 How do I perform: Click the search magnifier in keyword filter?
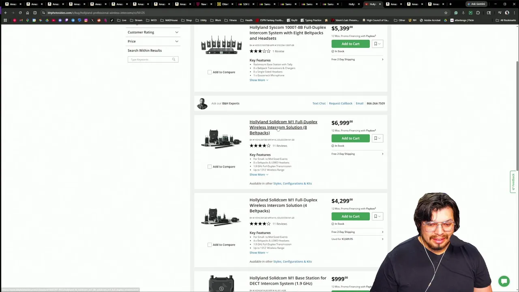click(174, 60)
